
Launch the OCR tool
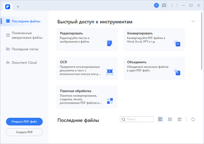coord(87,68)
